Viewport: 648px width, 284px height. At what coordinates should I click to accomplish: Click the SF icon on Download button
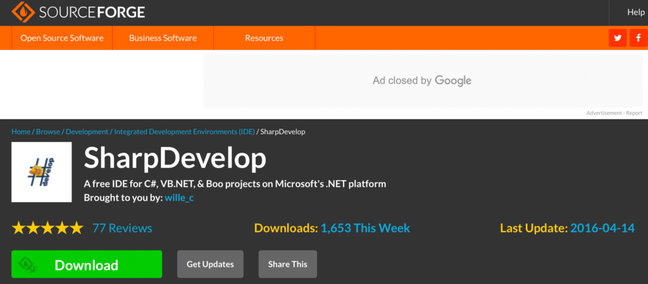pyautogui.click(x=28, y=265)
